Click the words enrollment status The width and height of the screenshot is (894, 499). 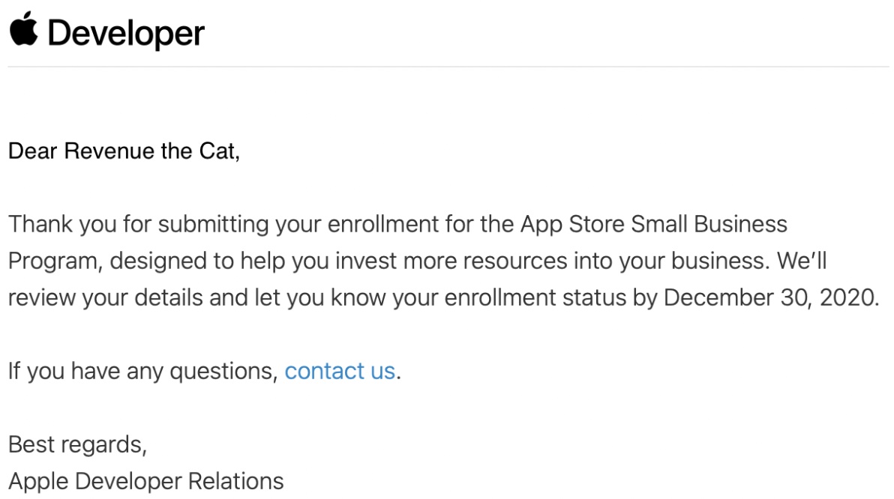(x=535, y=298)
